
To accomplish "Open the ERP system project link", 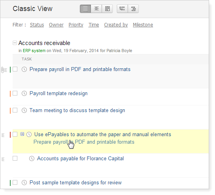I will click(x=34, y=51).
